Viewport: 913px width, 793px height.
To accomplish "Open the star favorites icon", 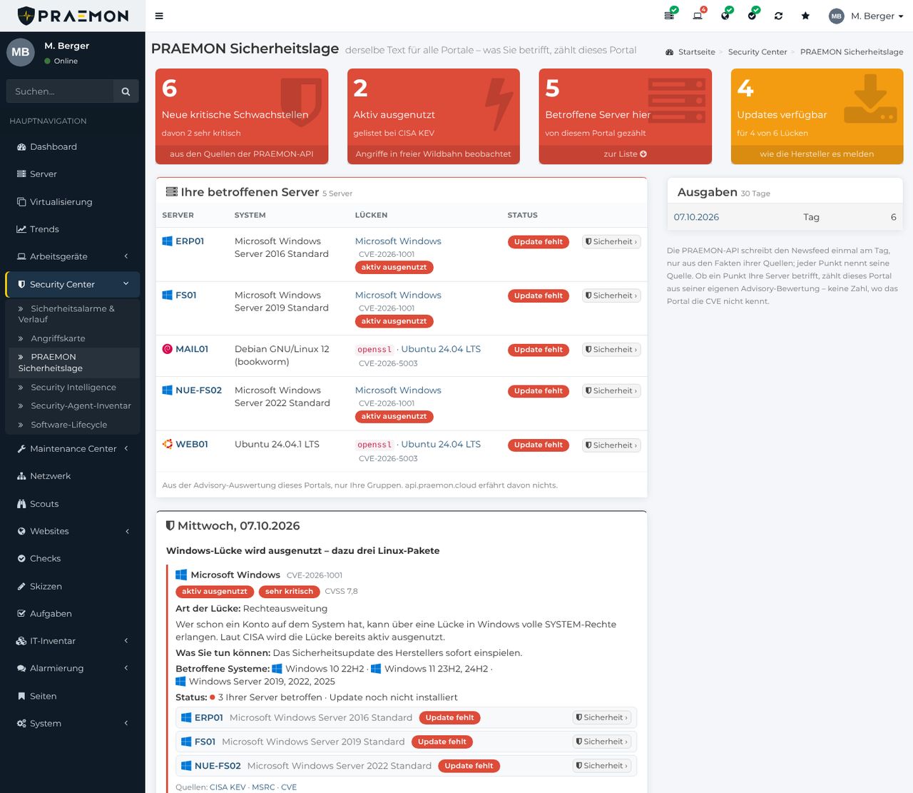I will (x=805, y=16).
